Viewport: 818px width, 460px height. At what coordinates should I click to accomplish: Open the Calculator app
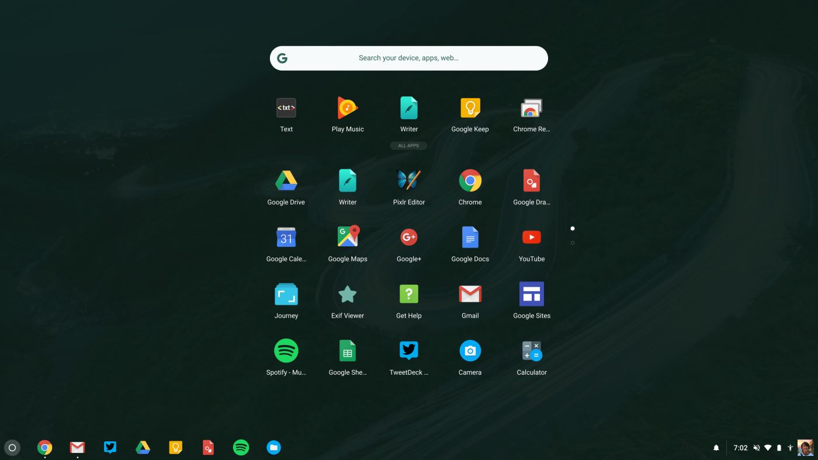pyautogui.click(x=532, y=351)
